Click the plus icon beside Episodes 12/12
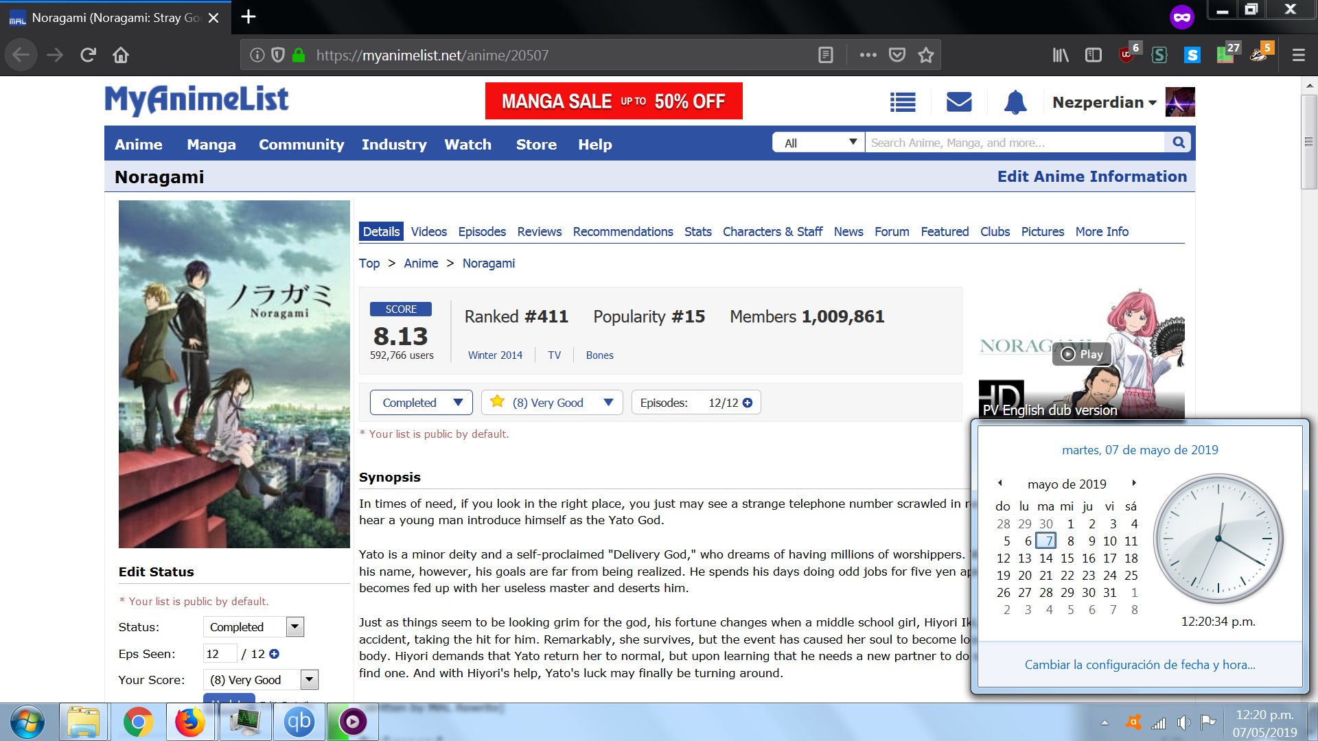The image size is (1318, 741). (748, 403)
